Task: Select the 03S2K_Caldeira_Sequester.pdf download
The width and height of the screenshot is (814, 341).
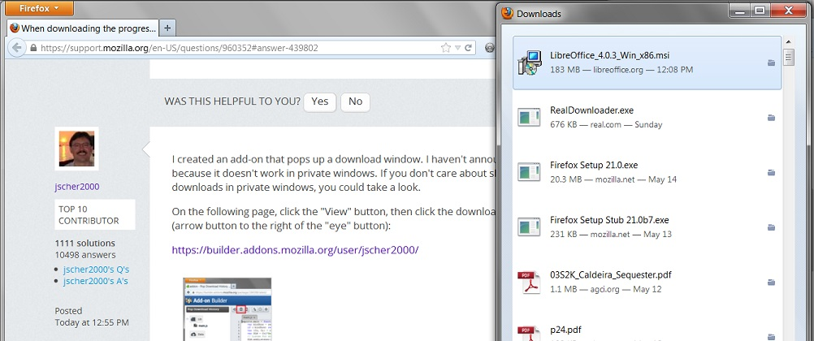Action: tap(647, 282)
